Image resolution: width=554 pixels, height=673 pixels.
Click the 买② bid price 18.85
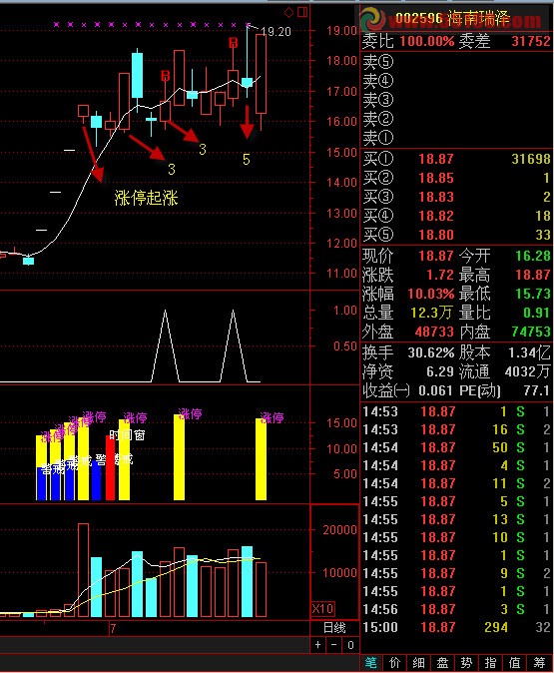coord(436,178)
